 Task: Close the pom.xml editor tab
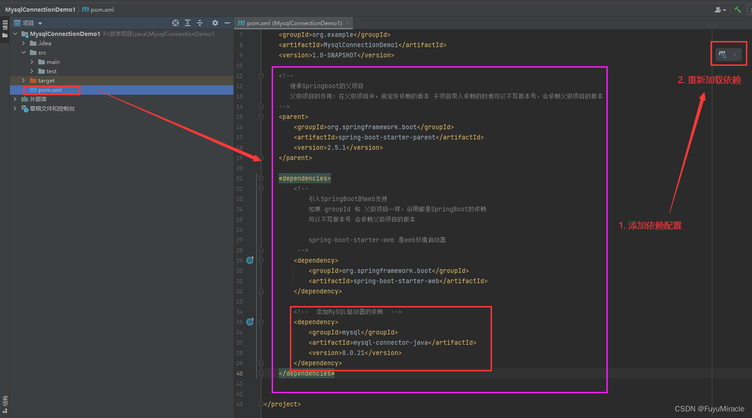click(x=347, y=23)
